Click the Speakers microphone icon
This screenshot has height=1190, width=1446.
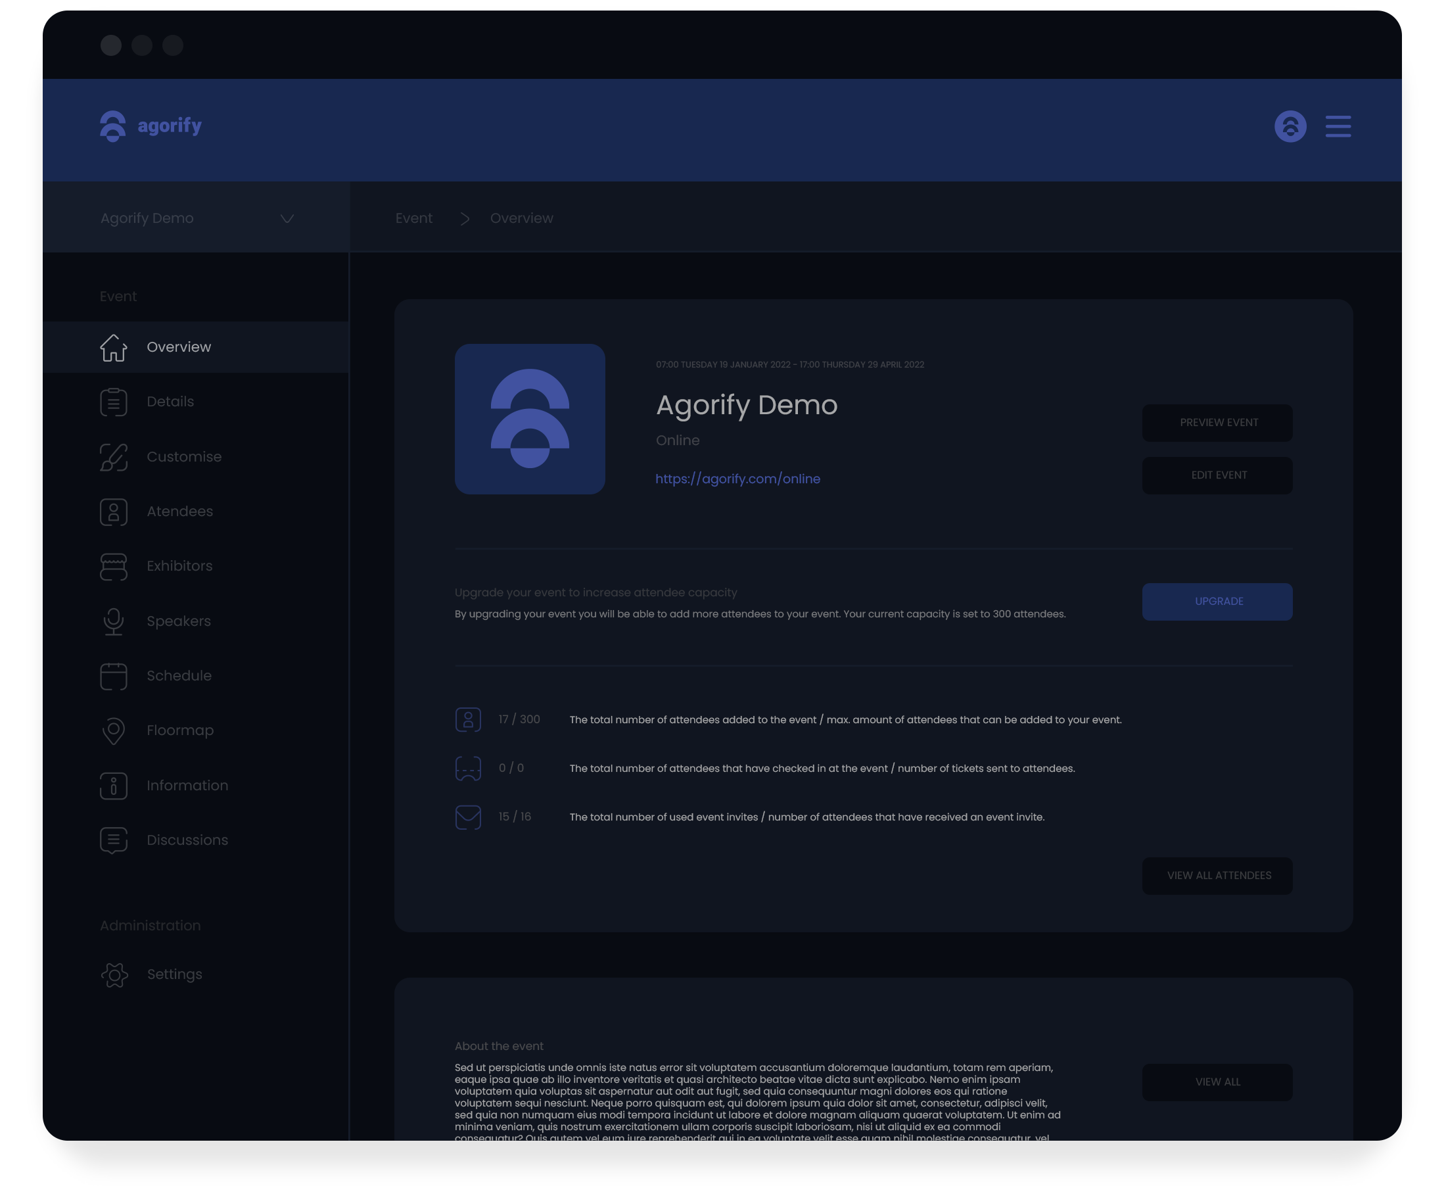pyautogui.click(x=114, y=622)
